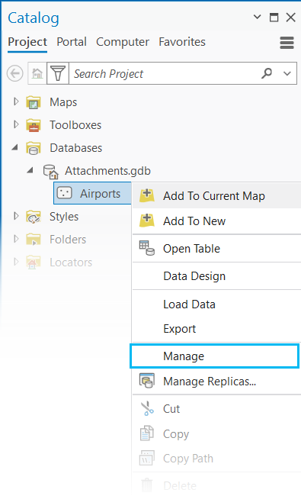Click the search magnifier icon

[267, 73]
